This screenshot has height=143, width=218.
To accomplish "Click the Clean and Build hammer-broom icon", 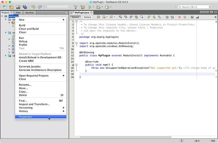I will [83, 7].
